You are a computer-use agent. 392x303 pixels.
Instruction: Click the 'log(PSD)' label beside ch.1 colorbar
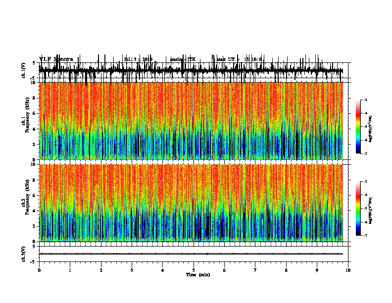pos(371,129)
